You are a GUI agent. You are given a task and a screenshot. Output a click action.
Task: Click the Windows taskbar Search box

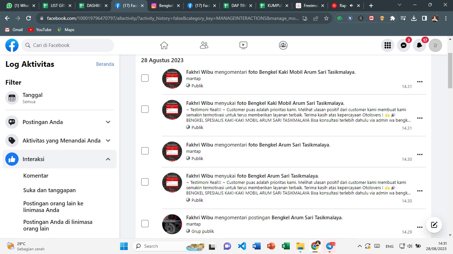coord(169,246)
